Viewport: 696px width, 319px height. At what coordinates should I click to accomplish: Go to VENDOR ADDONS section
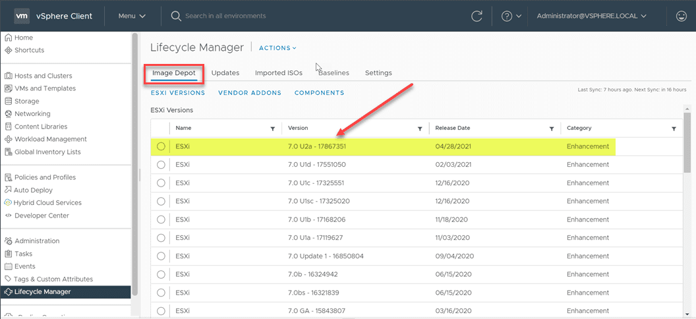coord(250,93)
